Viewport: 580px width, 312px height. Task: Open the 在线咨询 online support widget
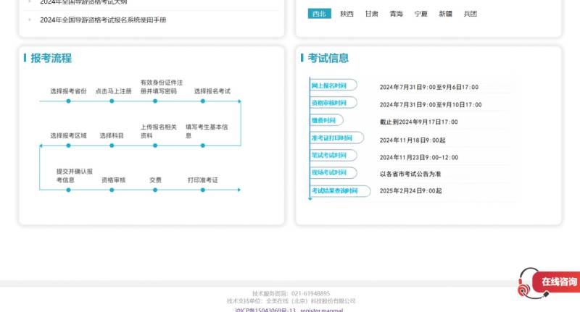point(549,282)
